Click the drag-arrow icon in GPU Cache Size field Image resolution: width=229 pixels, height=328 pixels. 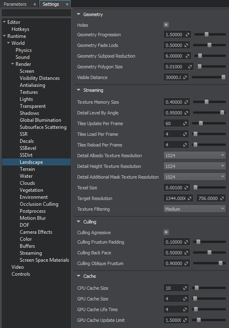tap(185, 299)
